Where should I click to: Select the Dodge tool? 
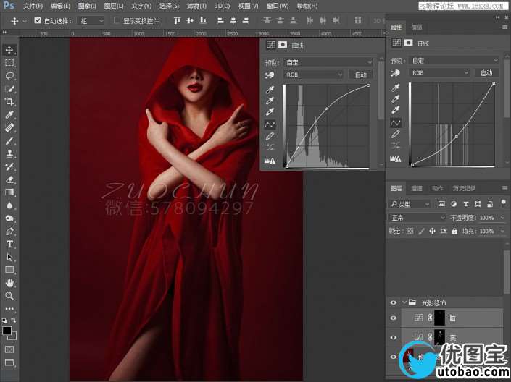click(9, 218)
